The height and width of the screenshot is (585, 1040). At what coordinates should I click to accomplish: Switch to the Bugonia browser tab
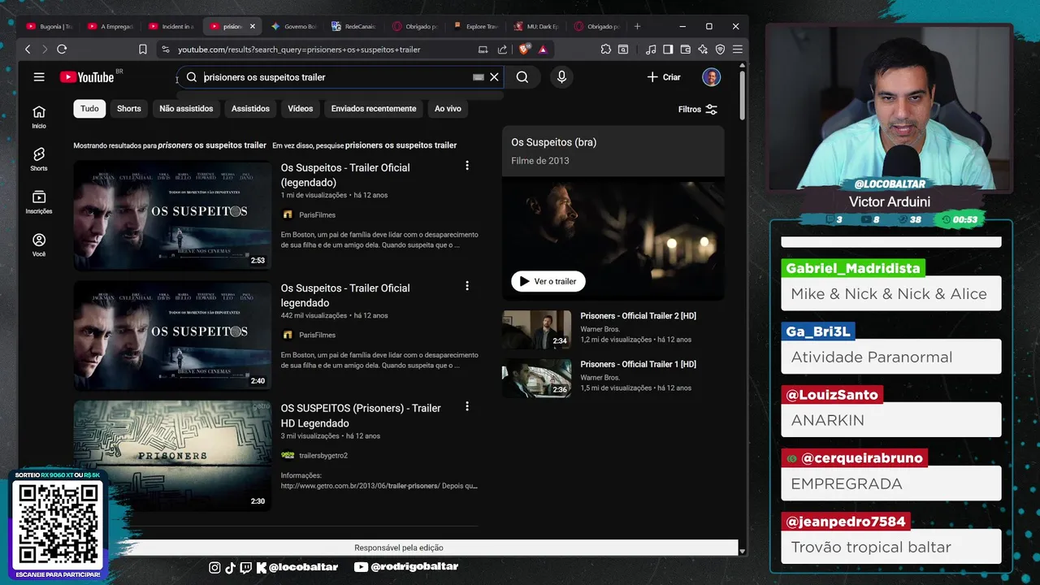pos(48,26)
